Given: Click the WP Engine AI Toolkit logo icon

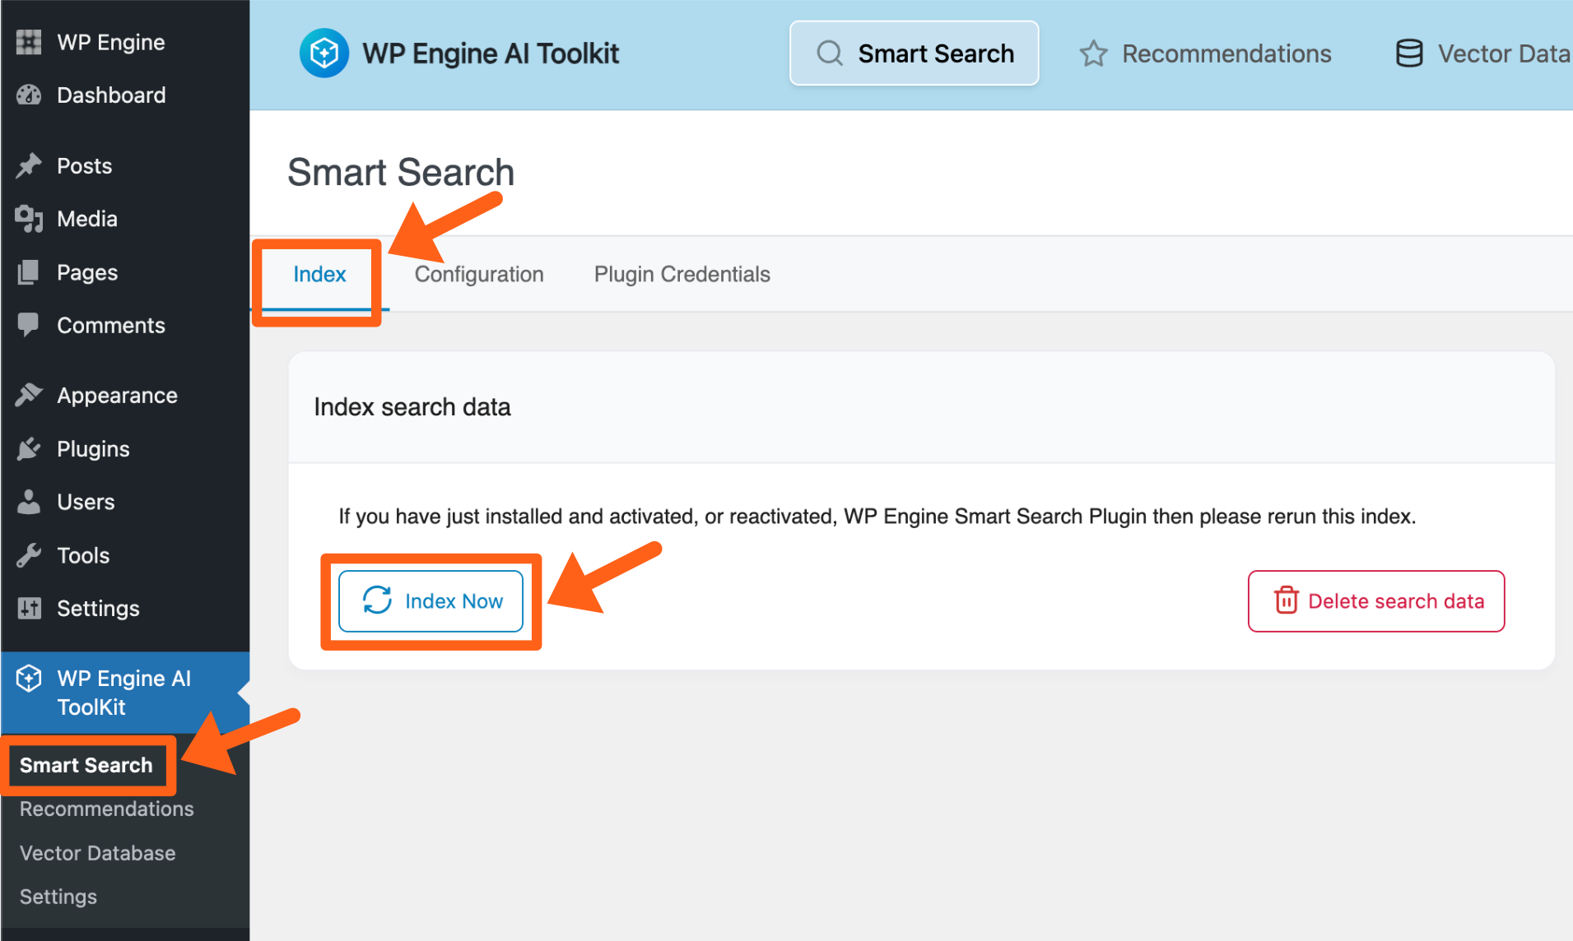Looking at the screenshot, I should tap(323, 53).
